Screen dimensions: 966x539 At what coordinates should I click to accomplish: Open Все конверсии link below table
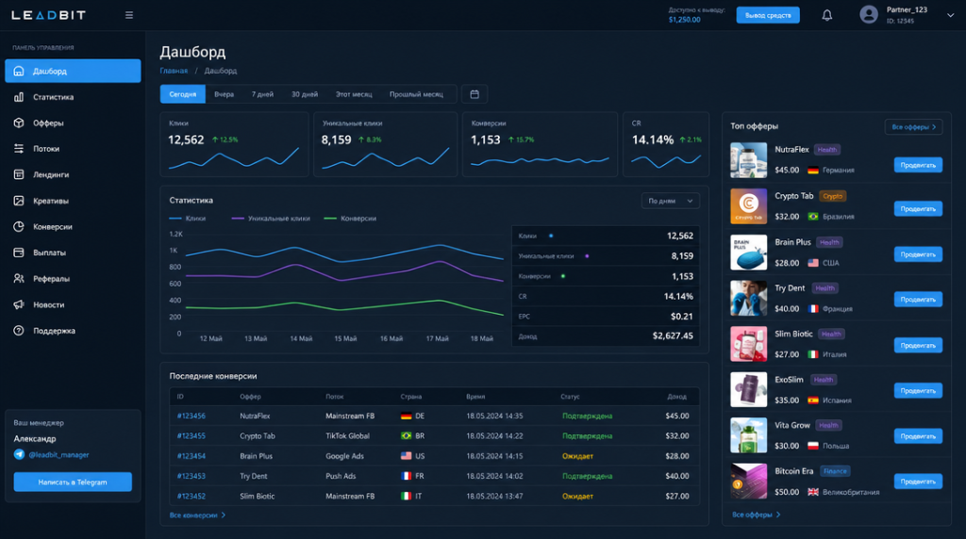pos(197,515)
